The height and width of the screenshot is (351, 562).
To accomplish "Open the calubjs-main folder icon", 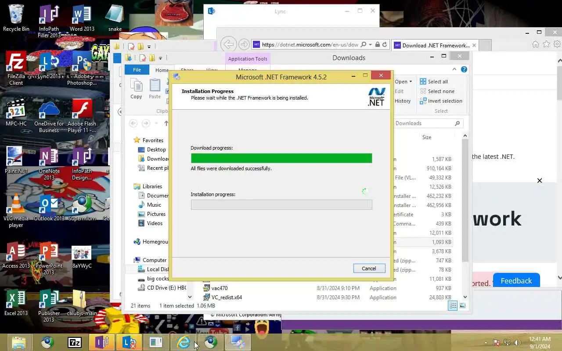I will click(x=82, y=302).
